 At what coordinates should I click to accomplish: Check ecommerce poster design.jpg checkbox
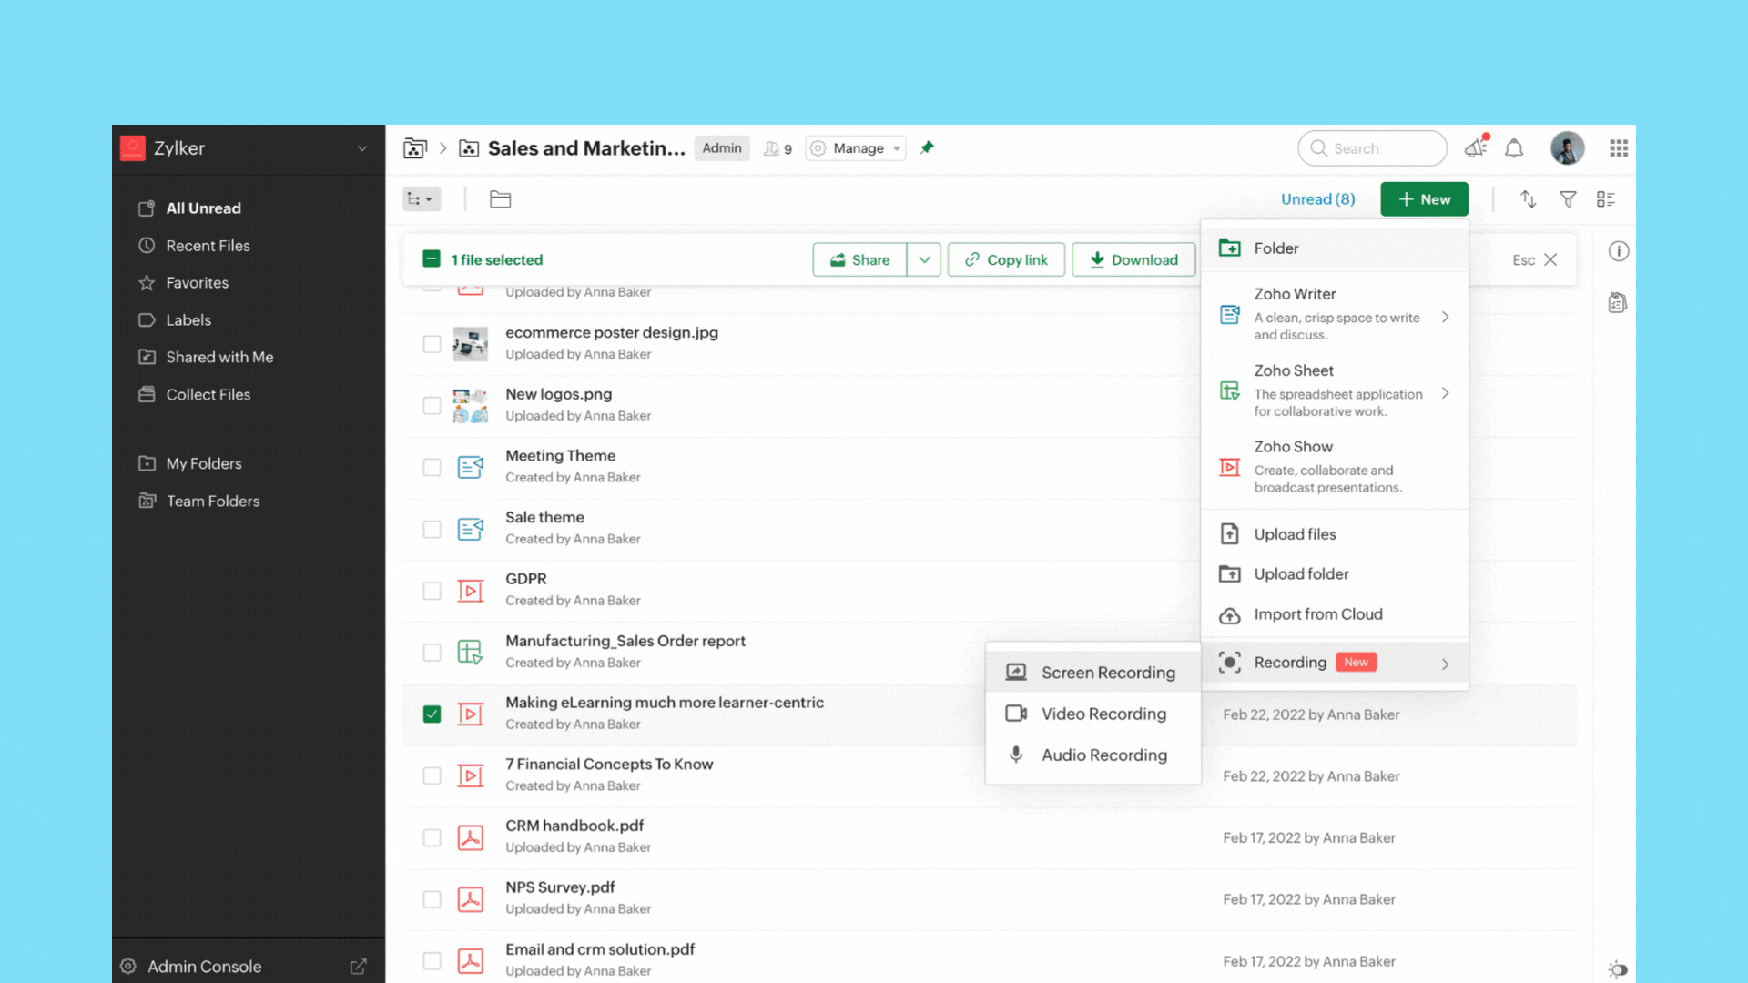[432, 344]
